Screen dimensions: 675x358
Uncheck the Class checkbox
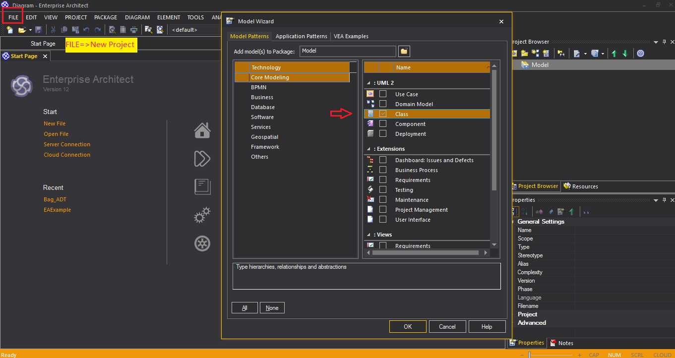383,114
